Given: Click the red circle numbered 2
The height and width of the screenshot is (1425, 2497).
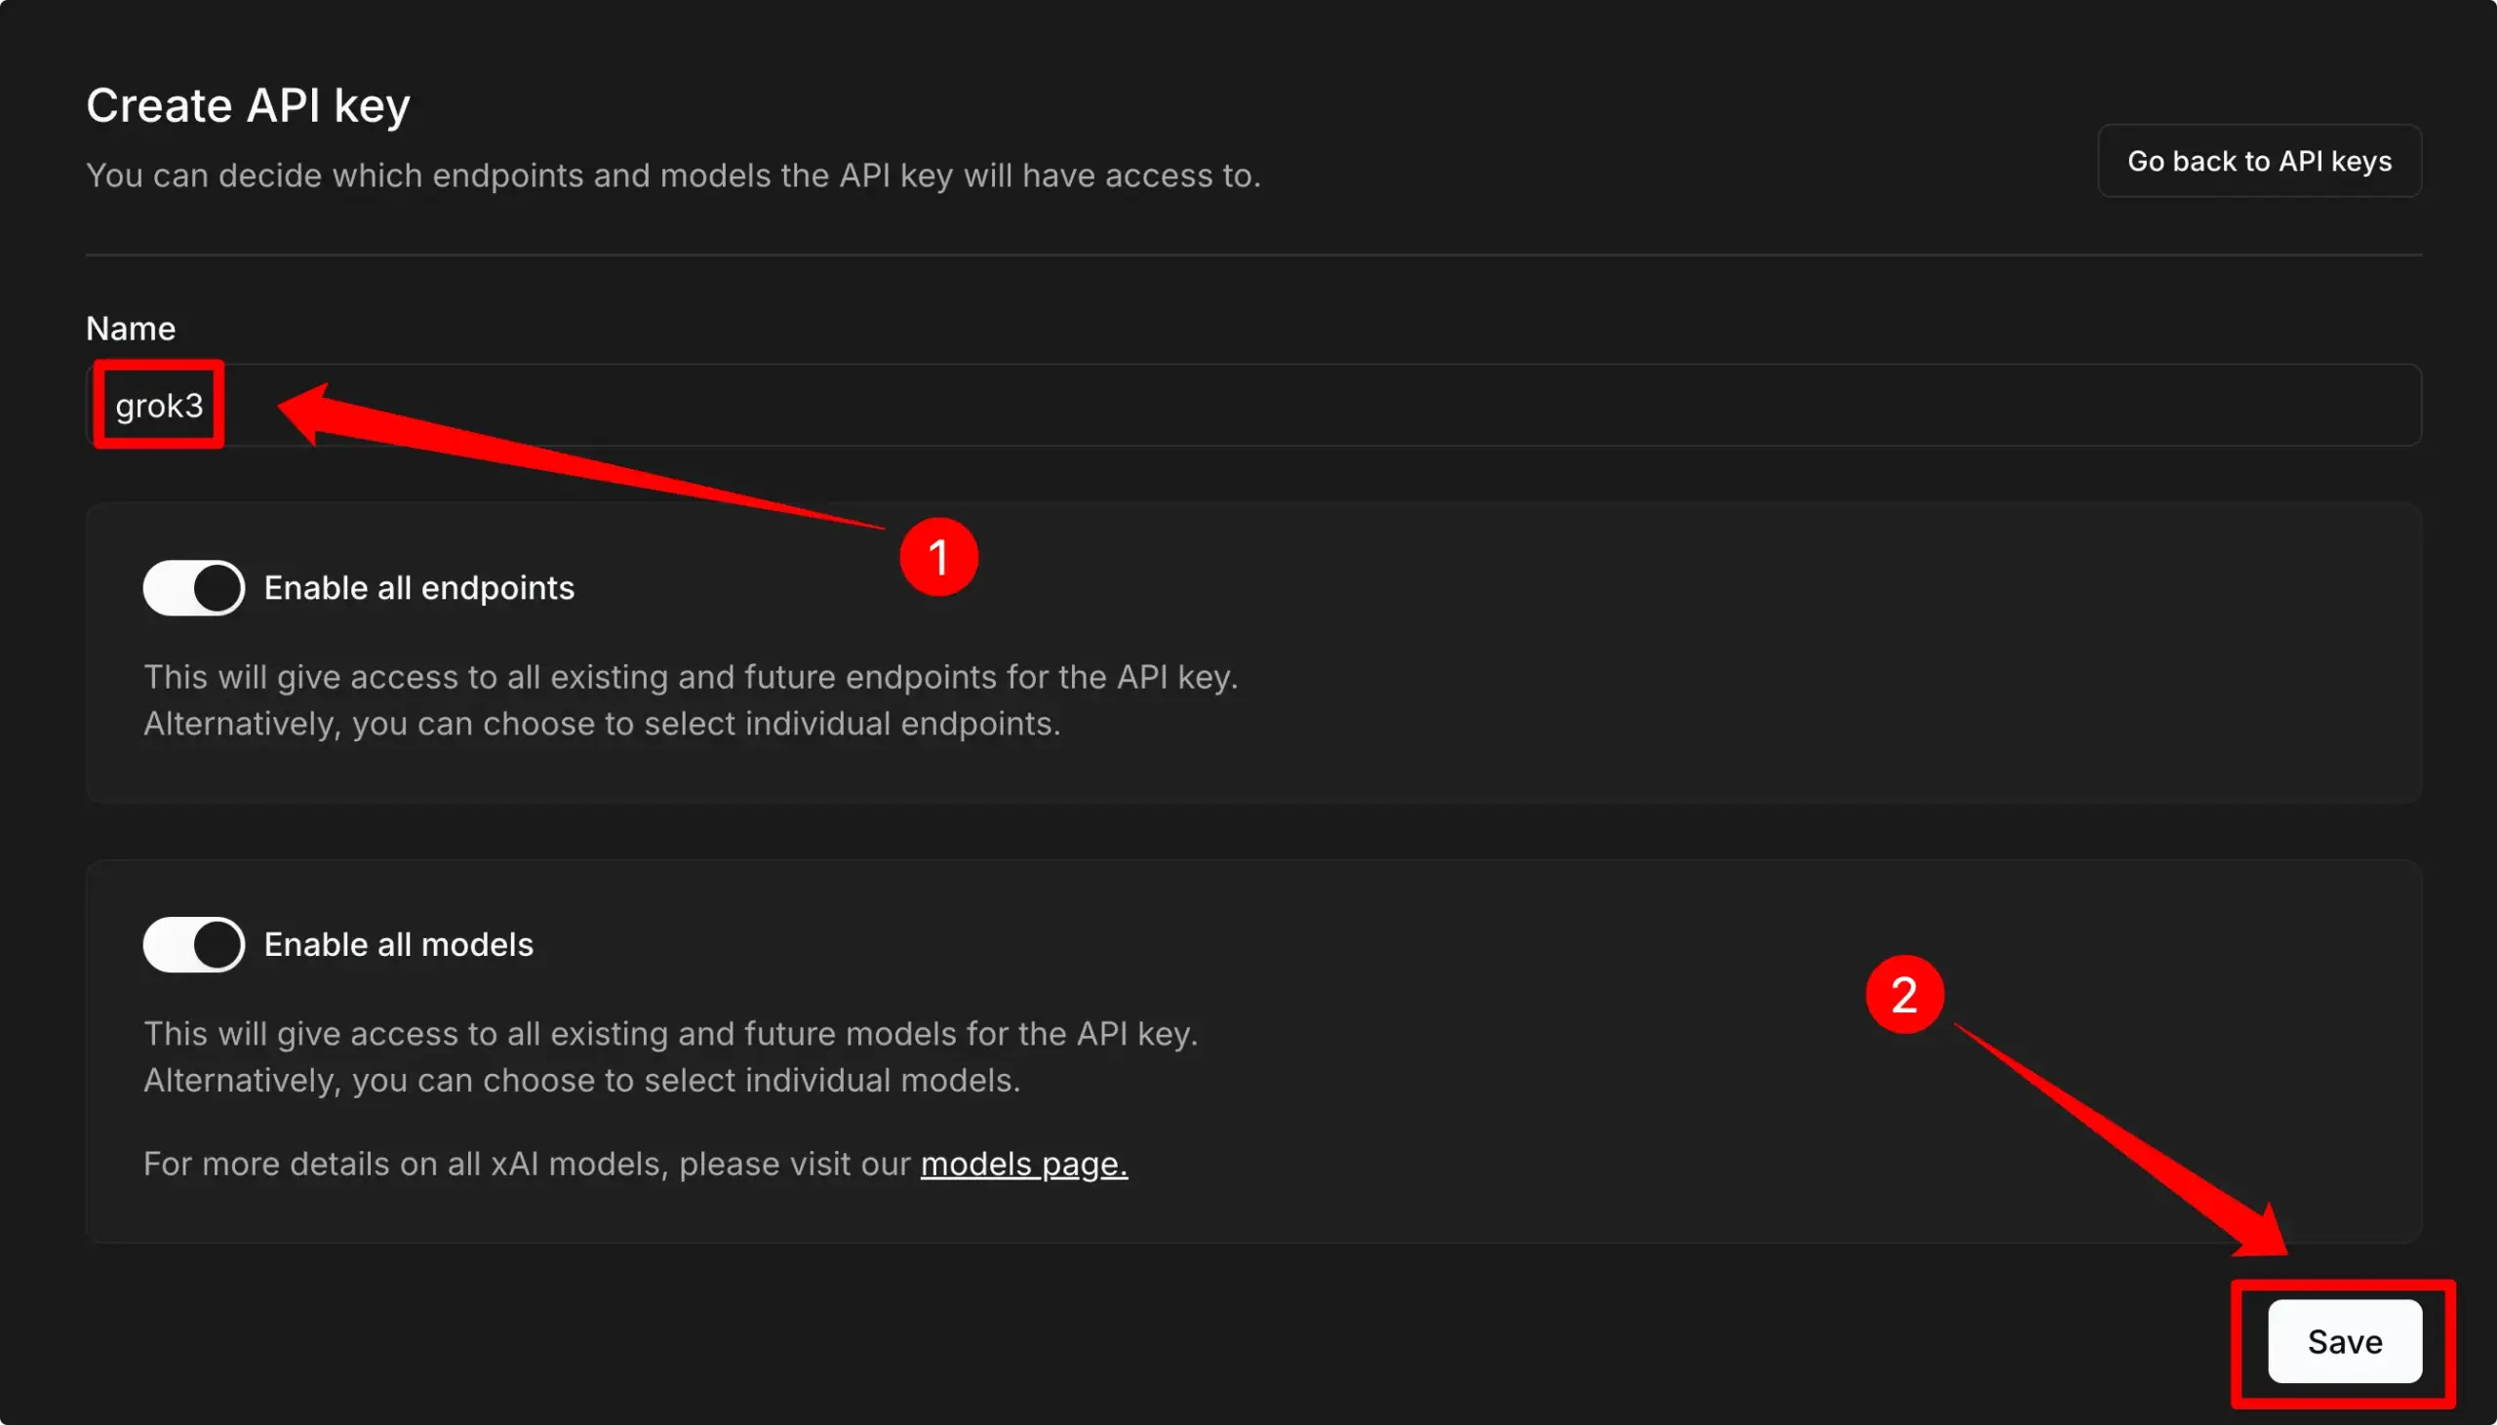Looking at the screenshot, I should tap(1904, 994).
